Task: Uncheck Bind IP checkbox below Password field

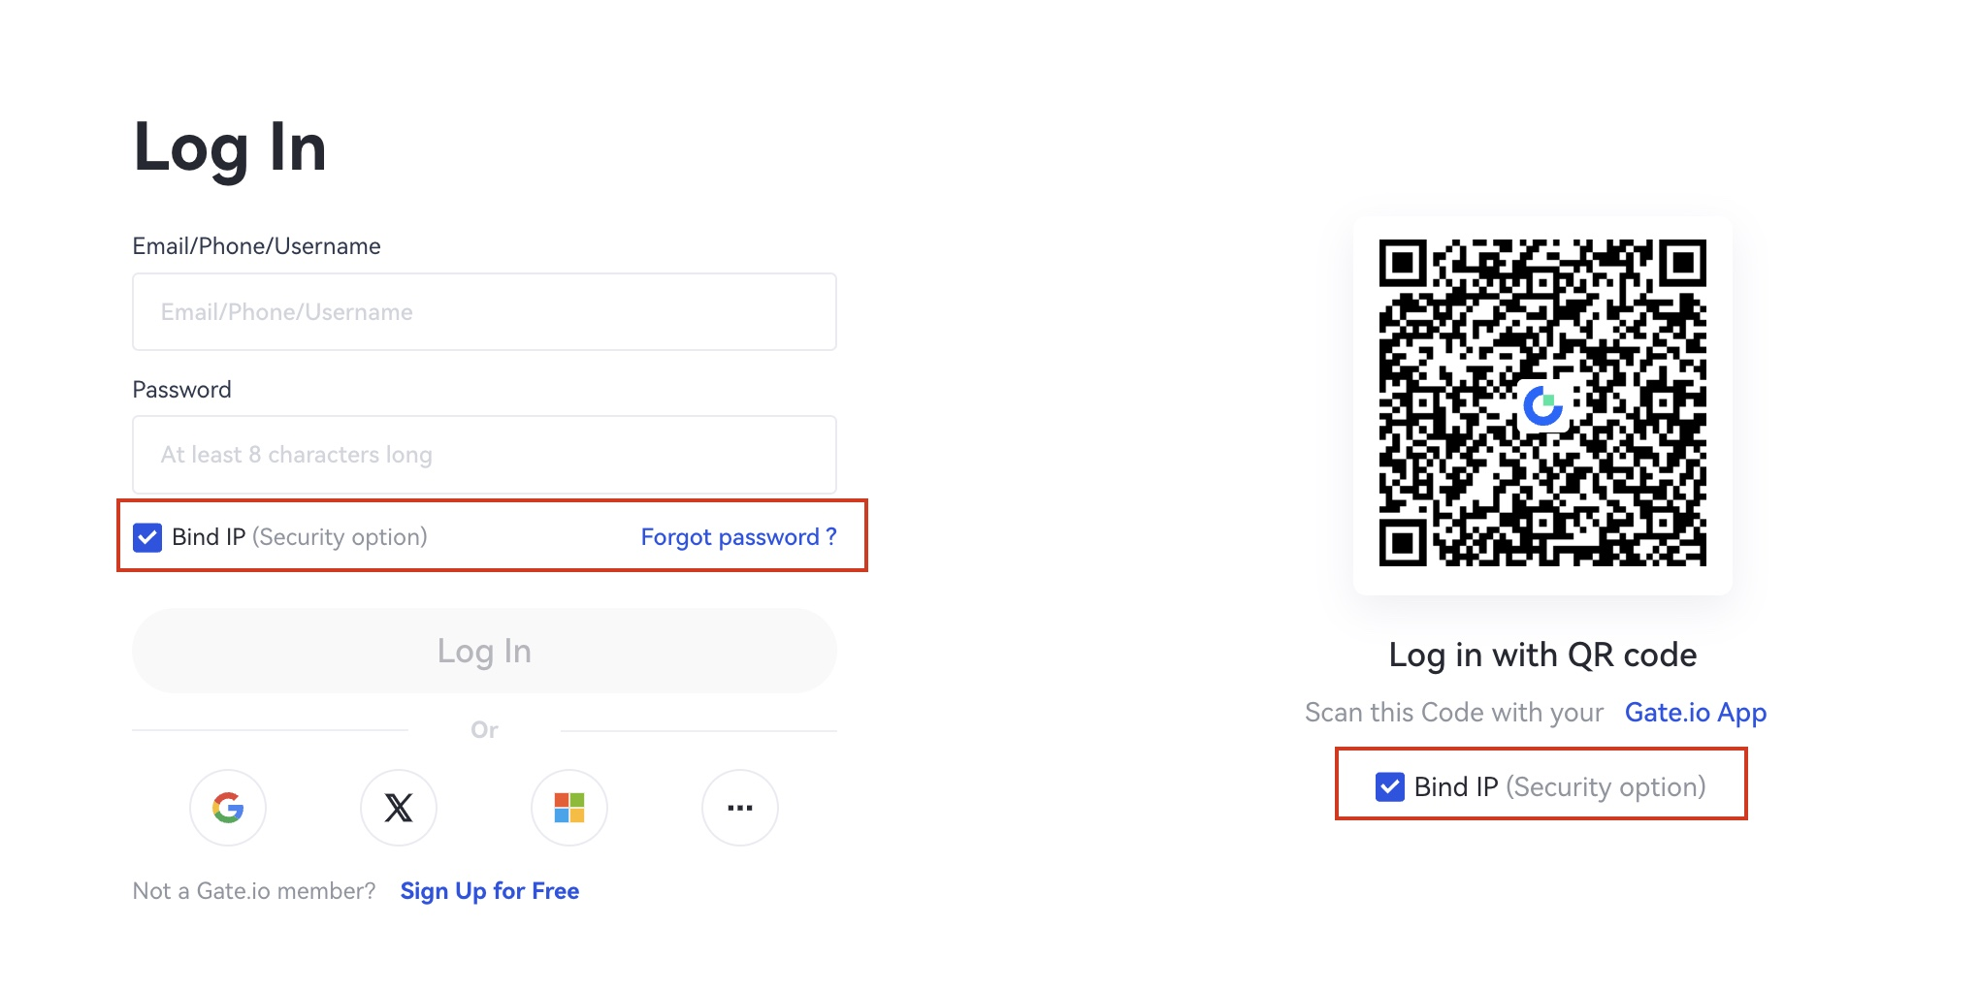Action: (x=147, y=537)
